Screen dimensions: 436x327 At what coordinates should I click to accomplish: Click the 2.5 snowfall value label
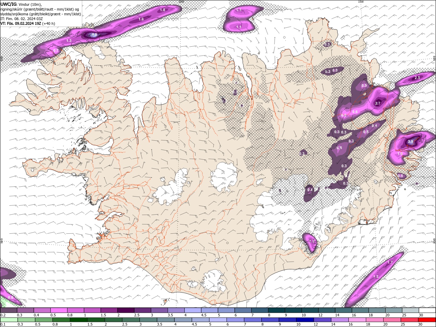(417, 78)
